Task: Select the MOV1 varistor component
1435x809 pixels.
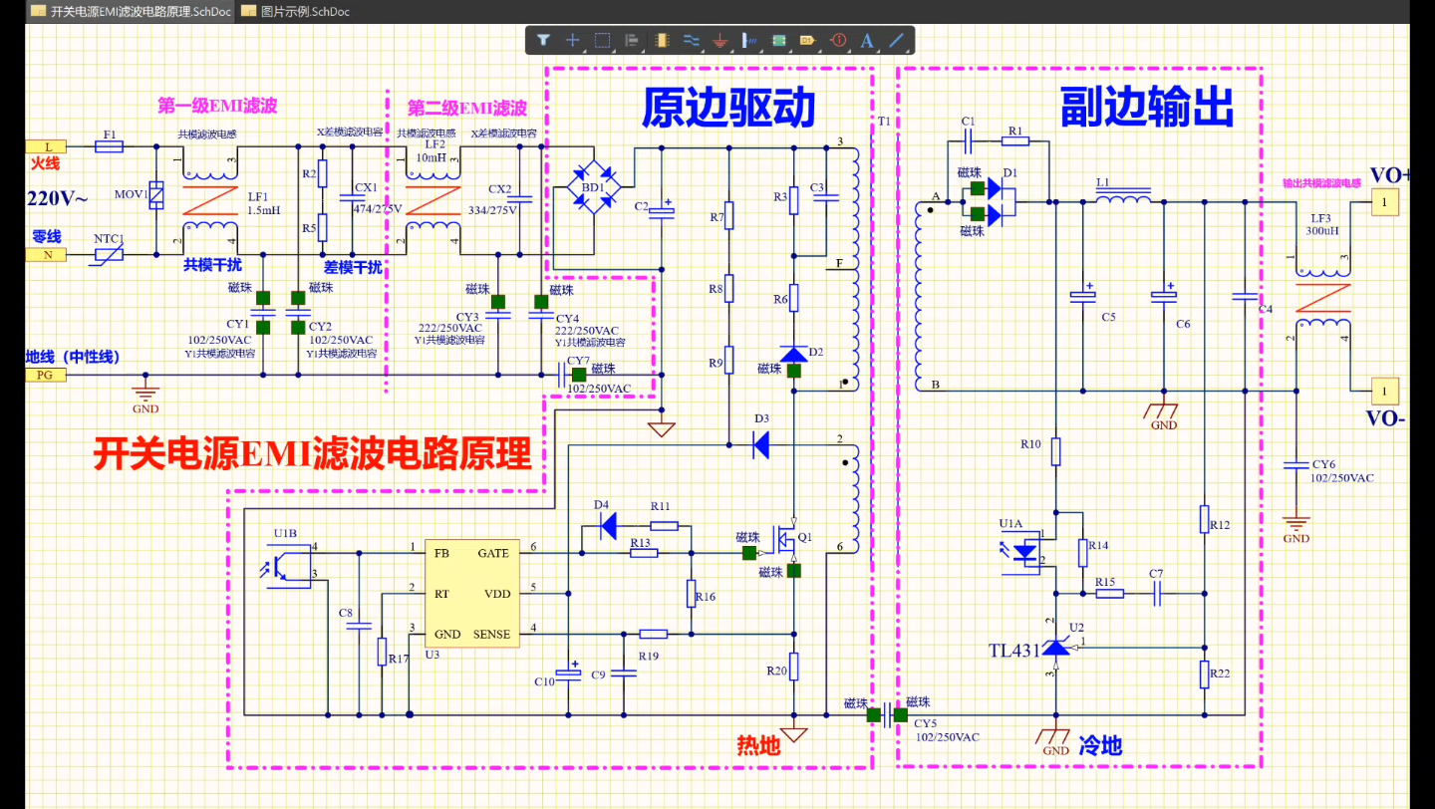Action: 155,197
